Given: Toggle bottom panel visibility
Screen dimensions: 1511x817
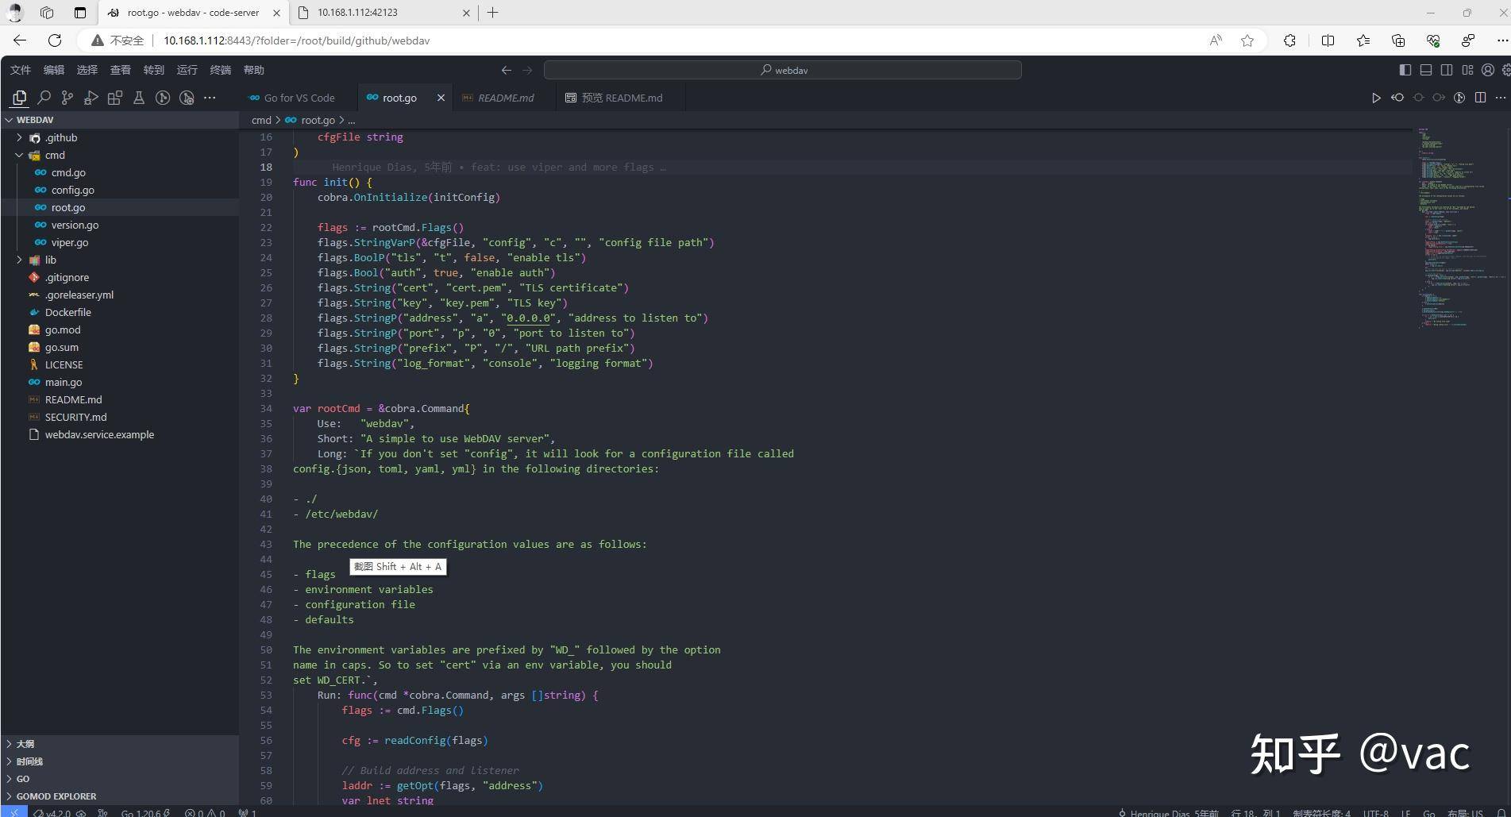Looking at the screenshot, I should click(x=1426, y=70).
